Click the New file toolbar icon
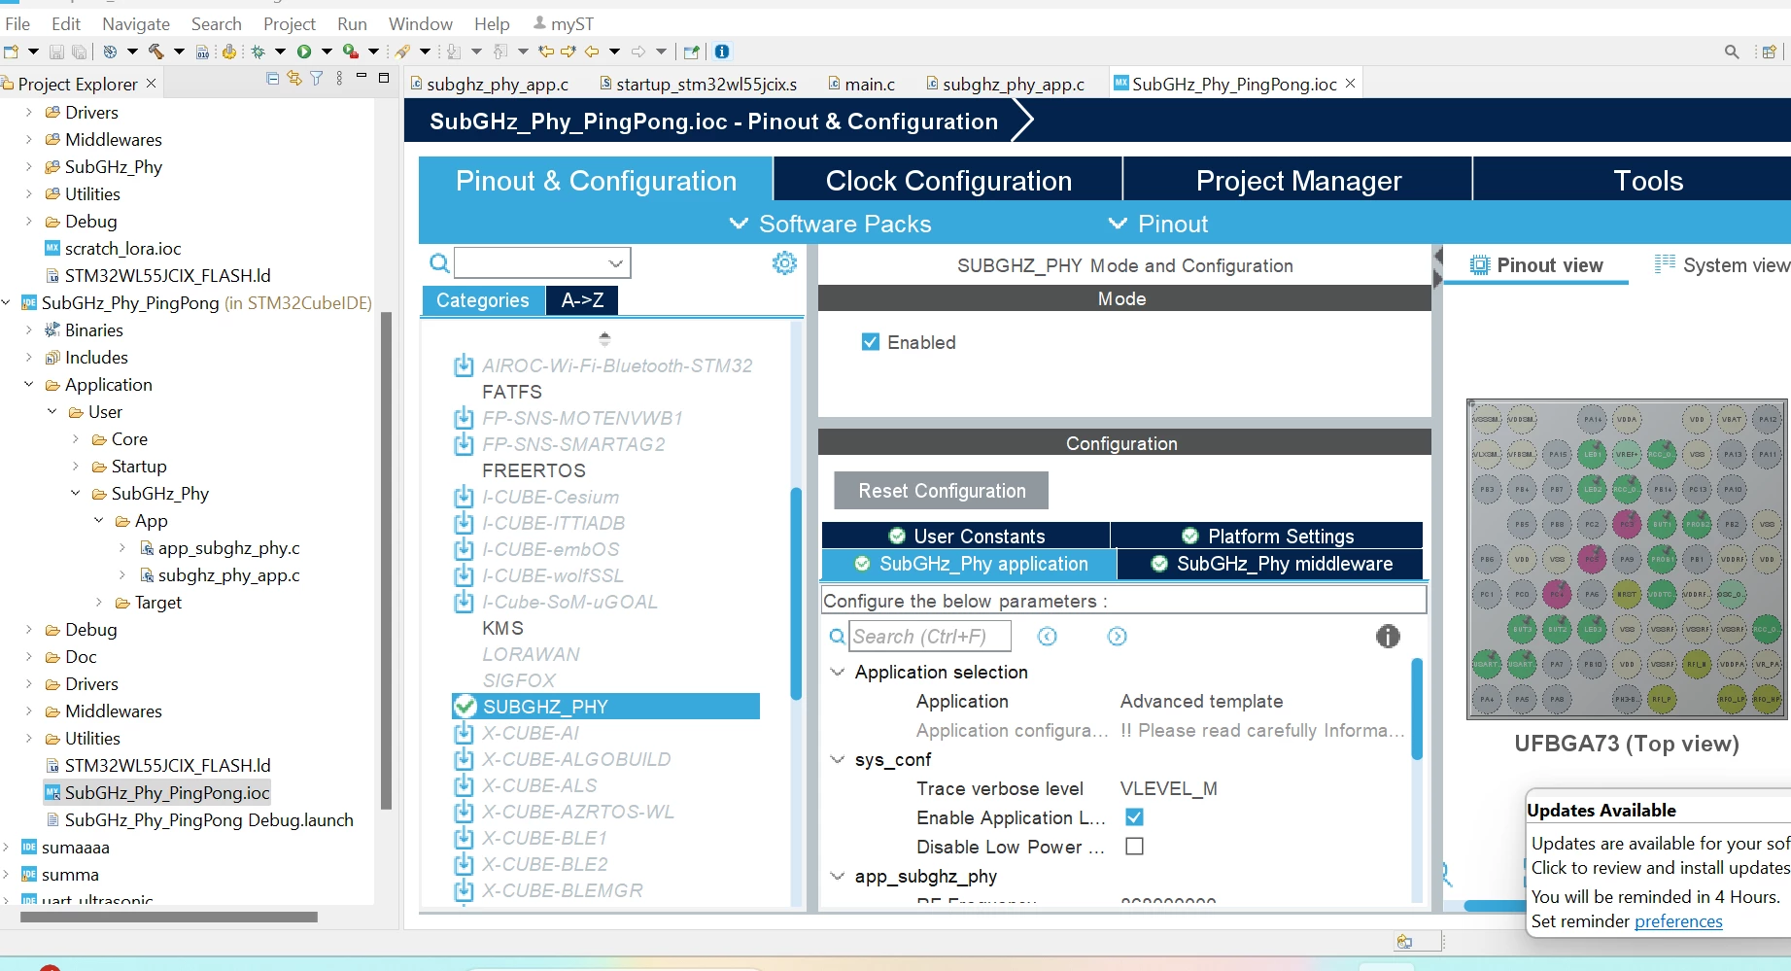1791x971 pixels. 12,52
